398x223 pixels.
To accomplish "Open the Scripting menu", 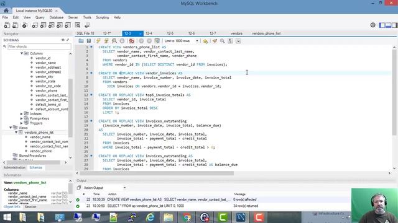I will click(102, 17).
